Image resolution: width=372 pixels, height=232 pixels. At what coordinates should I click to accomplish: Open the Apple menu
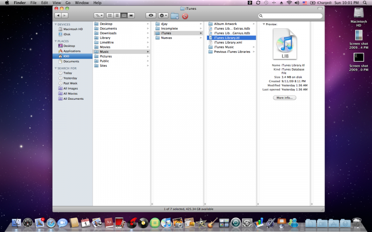(7, 3)
